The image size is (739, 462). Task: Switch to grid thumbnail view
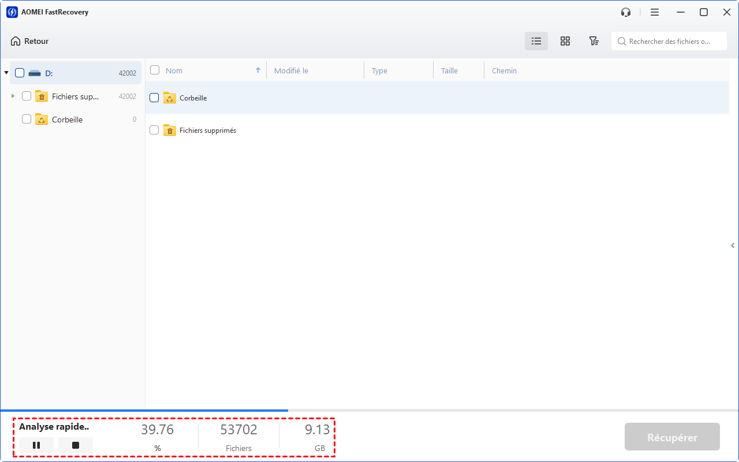coord(565,41)
